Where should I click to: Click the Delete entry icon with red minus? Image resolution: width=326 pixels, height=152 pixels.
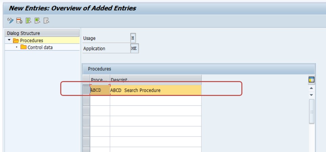tap(19, 21)
